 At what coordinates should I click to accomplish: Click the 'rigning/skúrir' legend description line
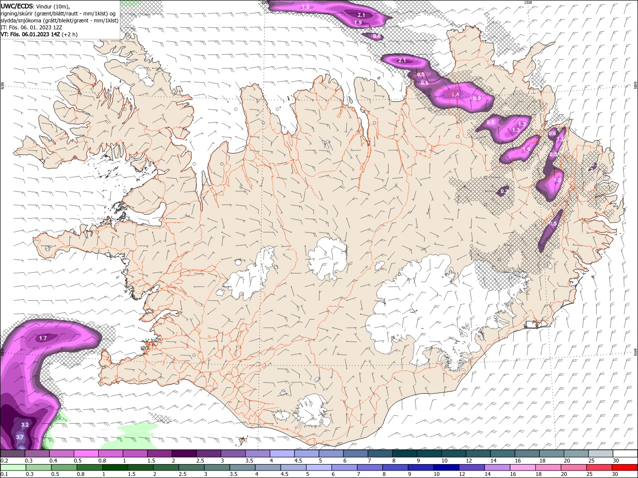point(58,13)
